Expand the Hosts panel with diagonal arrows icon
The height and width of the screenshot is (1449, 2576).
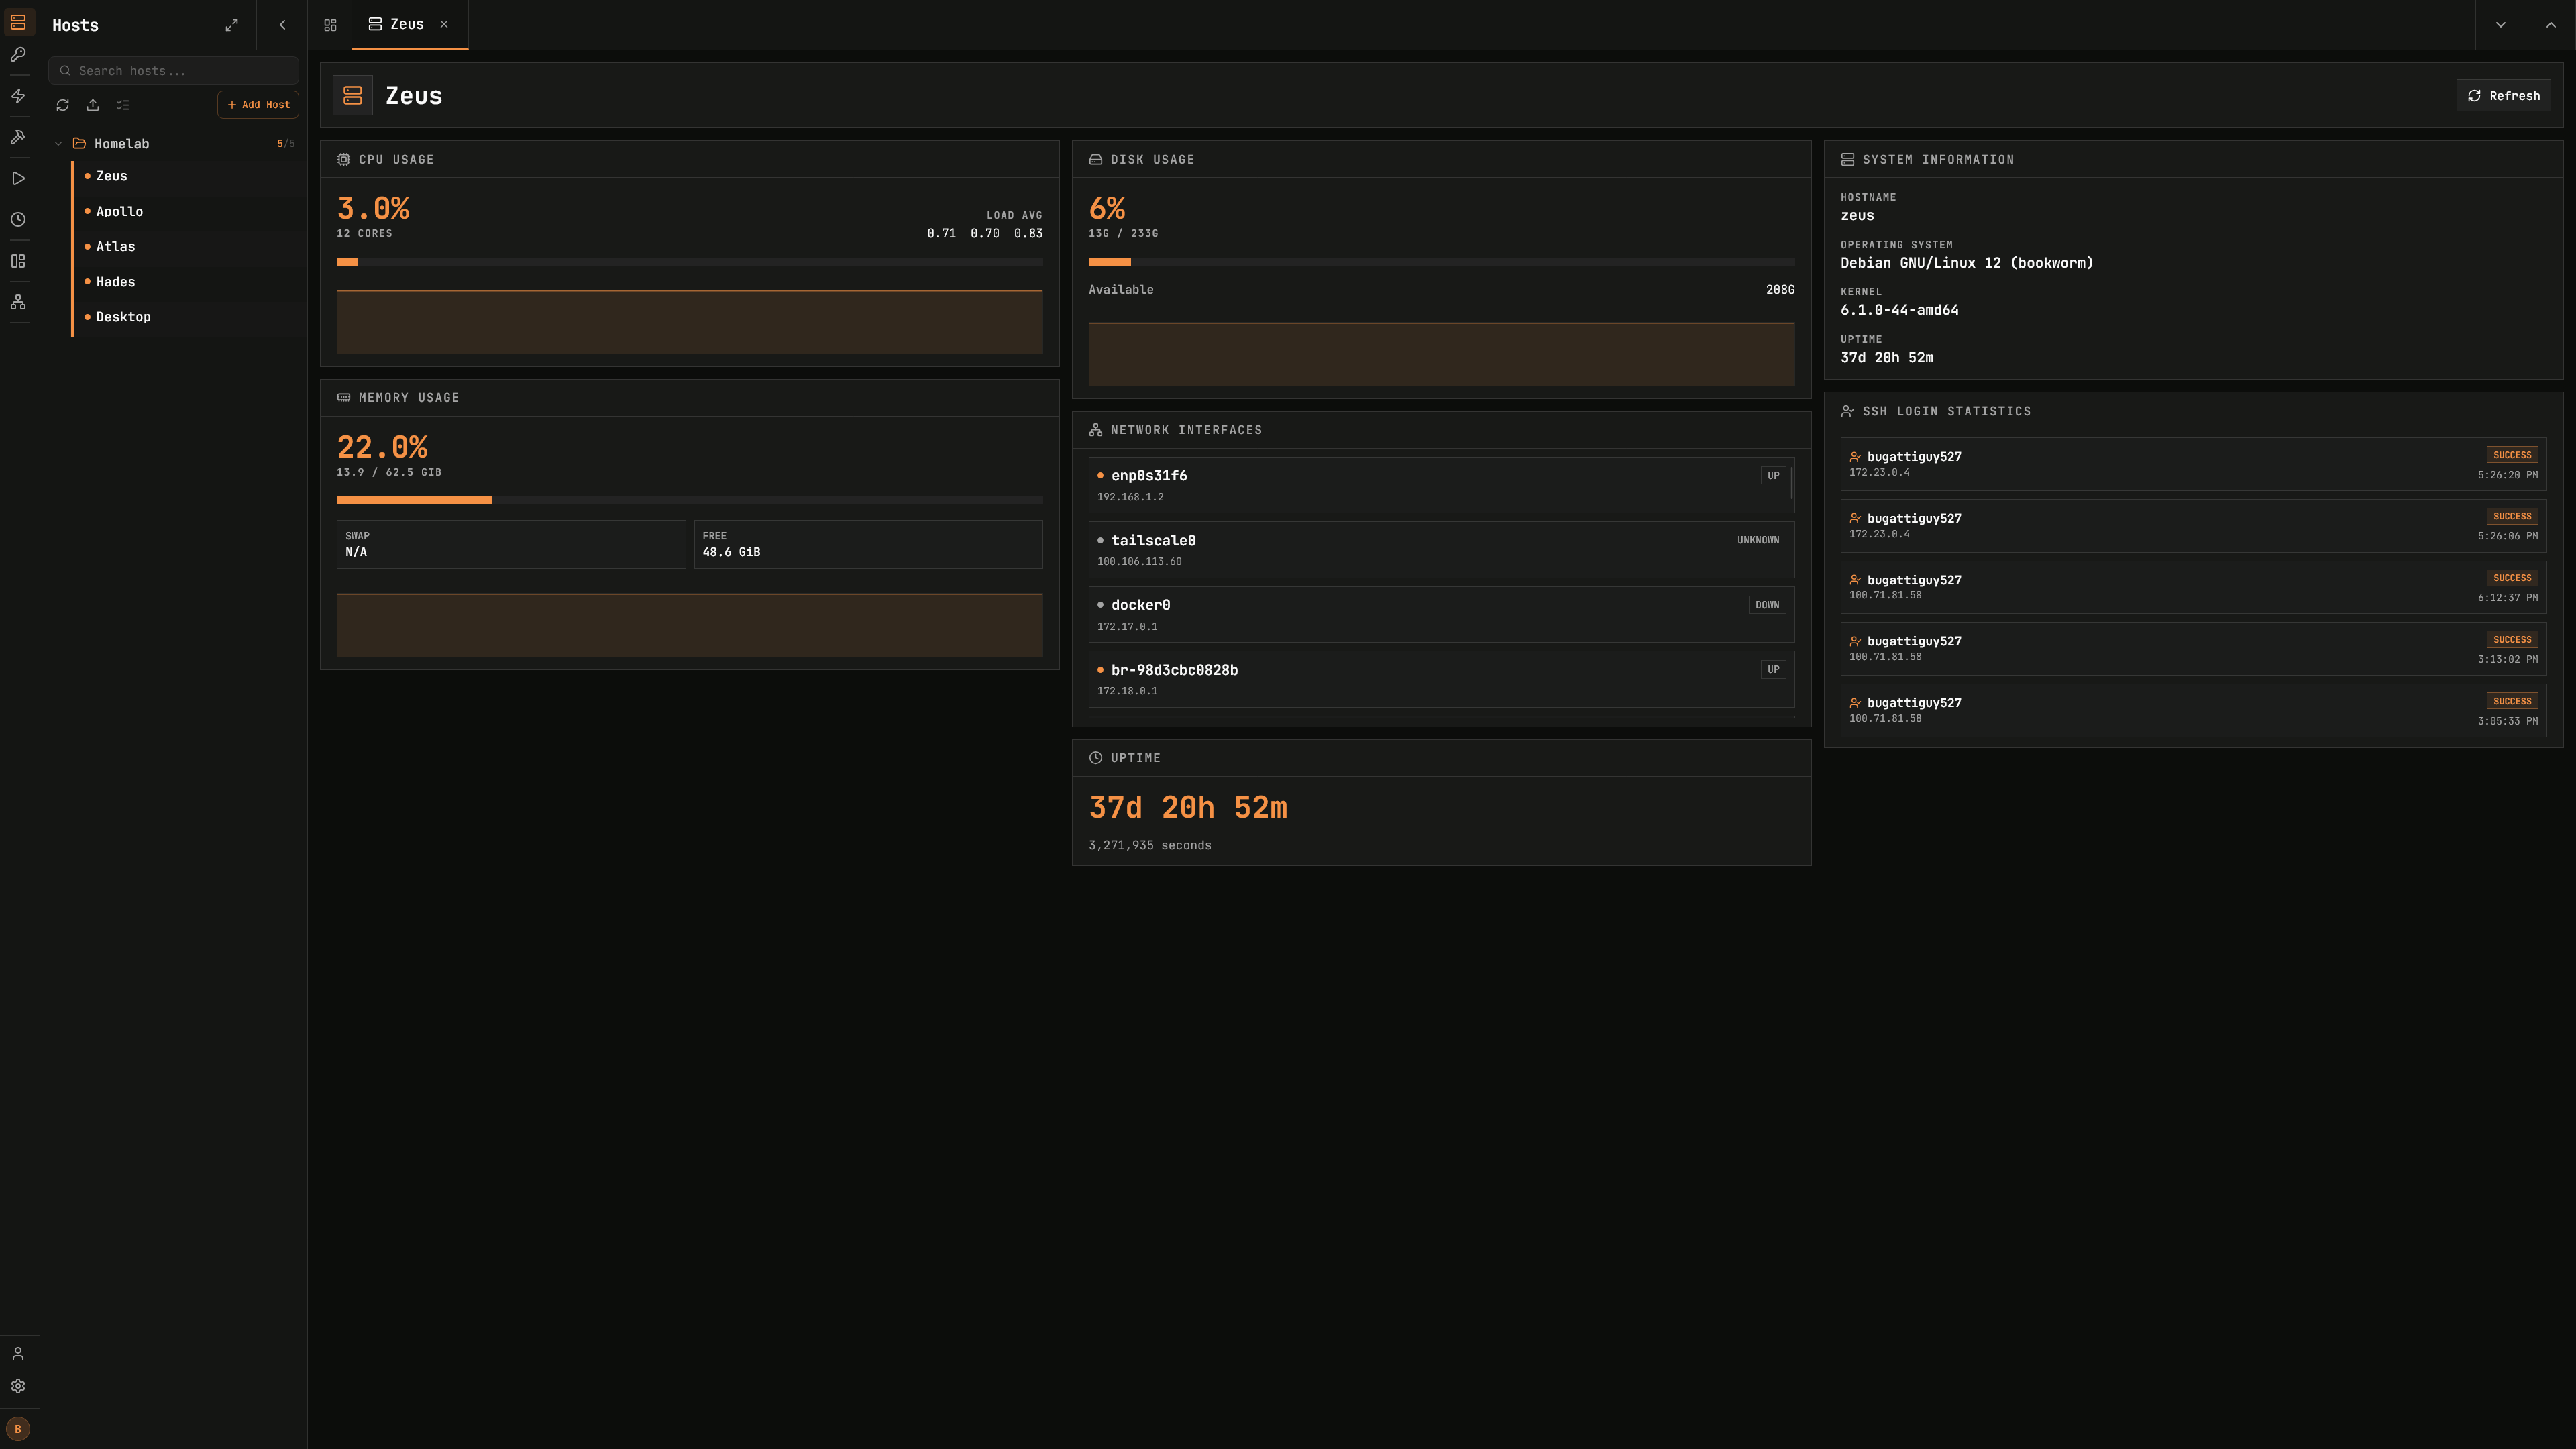[232, 25]
